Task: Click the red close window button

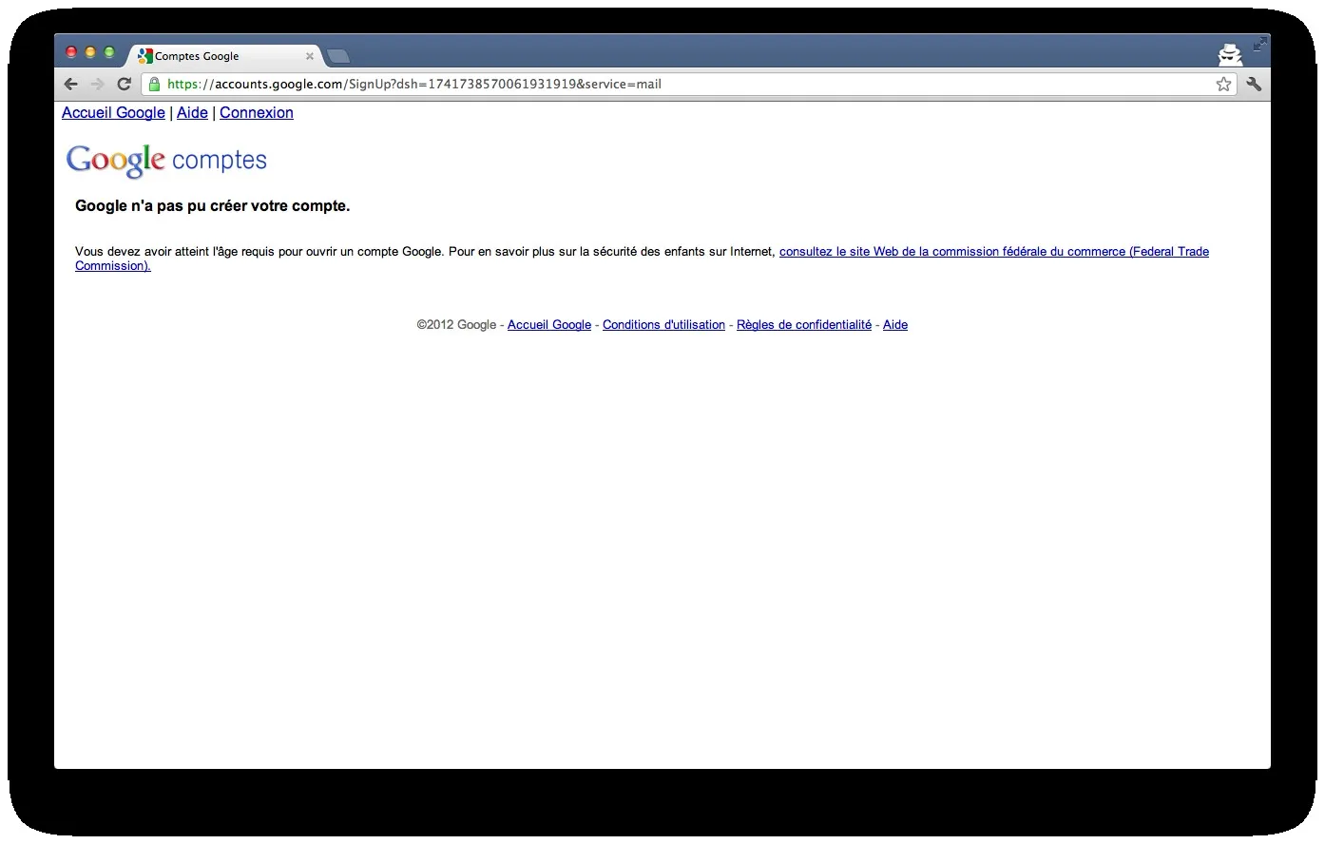Action: 71,52
